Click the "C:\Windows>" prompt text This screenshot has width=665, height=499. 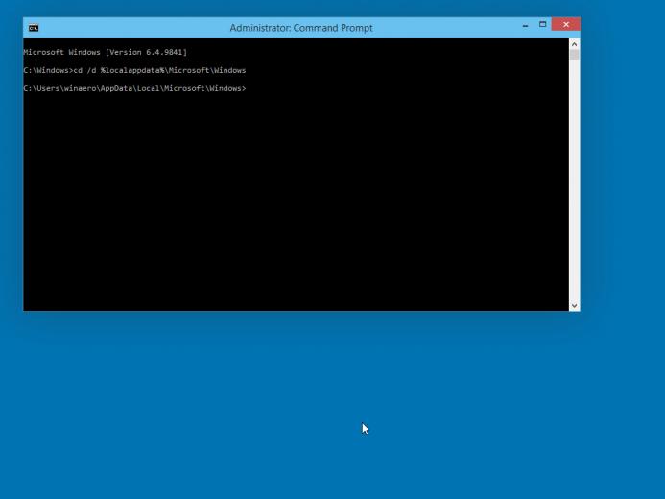(47, 70)
